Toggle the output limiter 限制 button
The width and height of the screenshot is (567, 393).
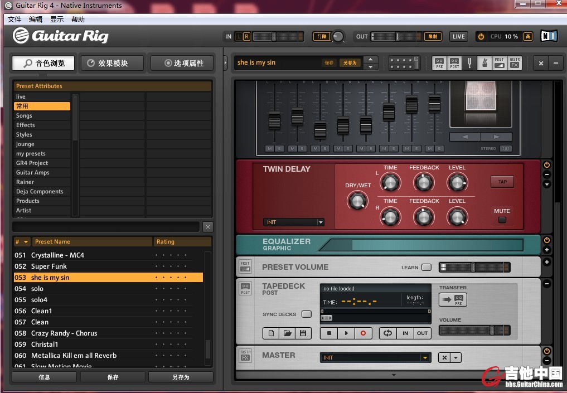(433, 37)
